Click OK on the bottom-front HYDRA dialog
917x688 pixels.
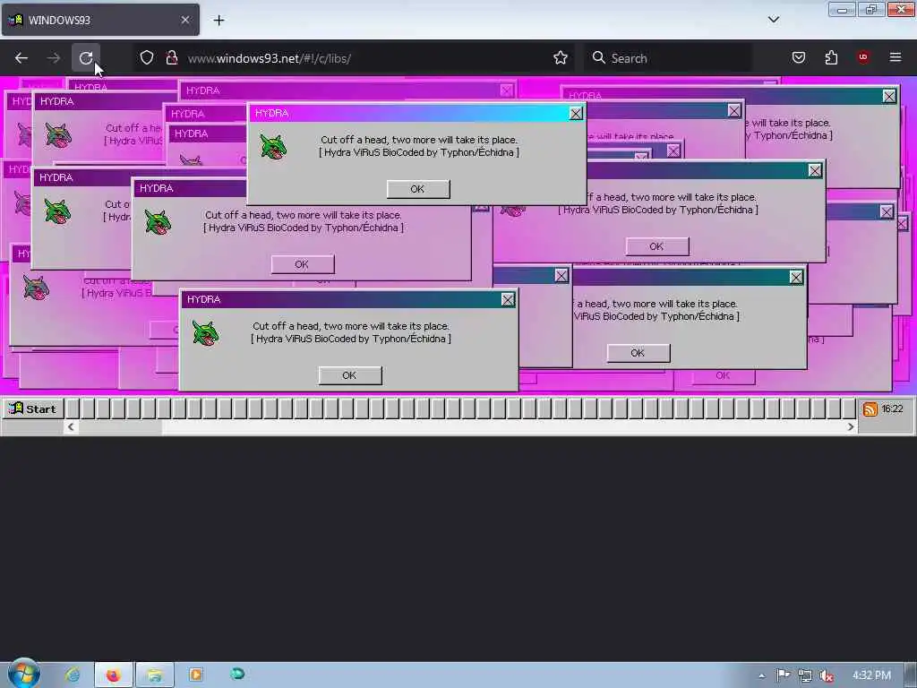[x=350, y=375]
